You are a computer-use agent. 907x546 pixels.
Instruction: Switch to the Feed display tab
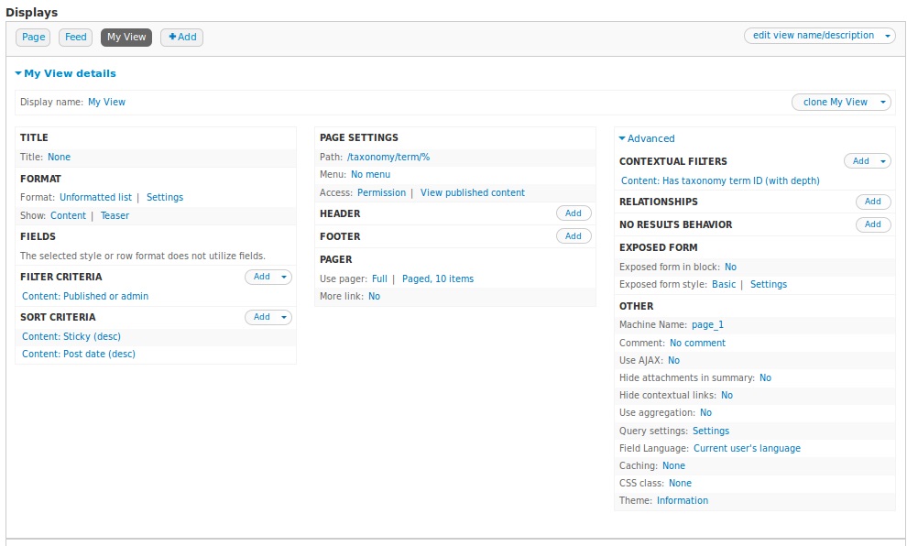pyautogui.click(x=76, y=38)
